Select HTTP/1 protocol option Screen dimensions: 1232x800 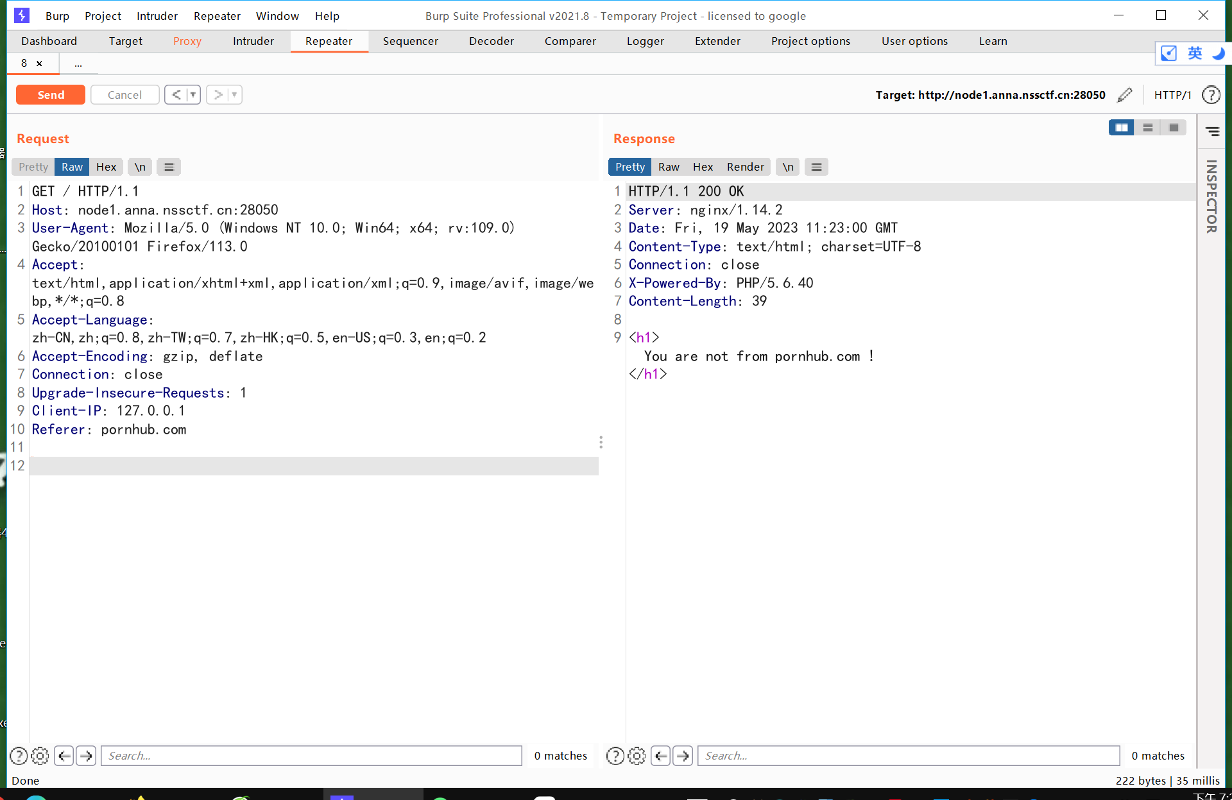(x=1172, y=95)
